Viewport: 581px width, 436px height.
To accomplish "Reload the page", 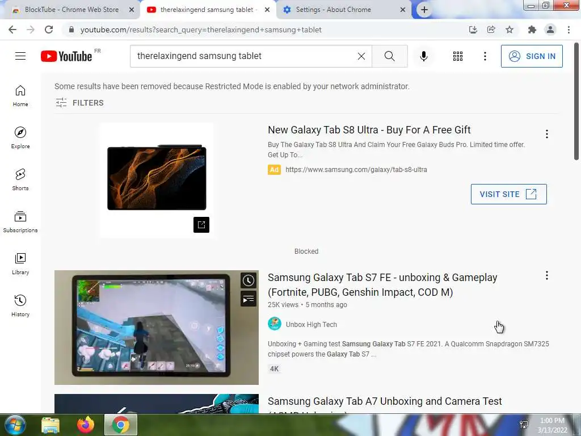I will pyautogui.click(x=49, y=30).
